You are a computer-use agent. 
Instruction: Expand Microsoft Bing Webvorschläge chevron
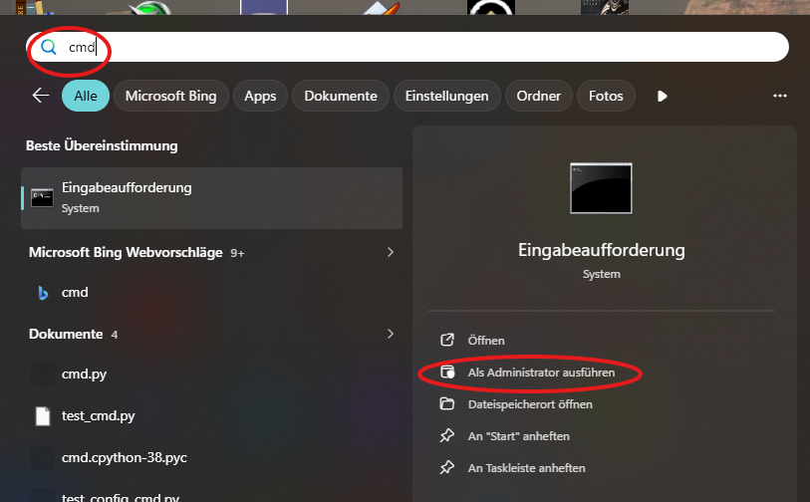pyautogui.click(x=391, y=252)
